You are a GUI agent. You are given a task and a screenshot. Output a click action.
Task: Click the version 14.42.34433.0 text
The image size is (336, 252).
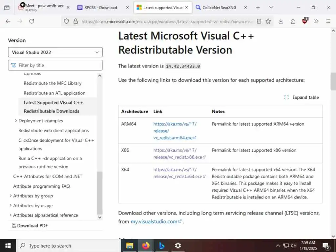coord(183,66)
